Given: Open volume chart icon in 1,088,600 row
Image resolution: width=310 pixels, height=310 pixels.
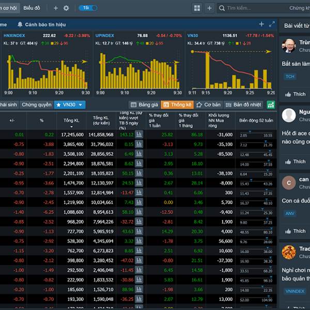Looking at the screenshot, I should coord(139,212).
